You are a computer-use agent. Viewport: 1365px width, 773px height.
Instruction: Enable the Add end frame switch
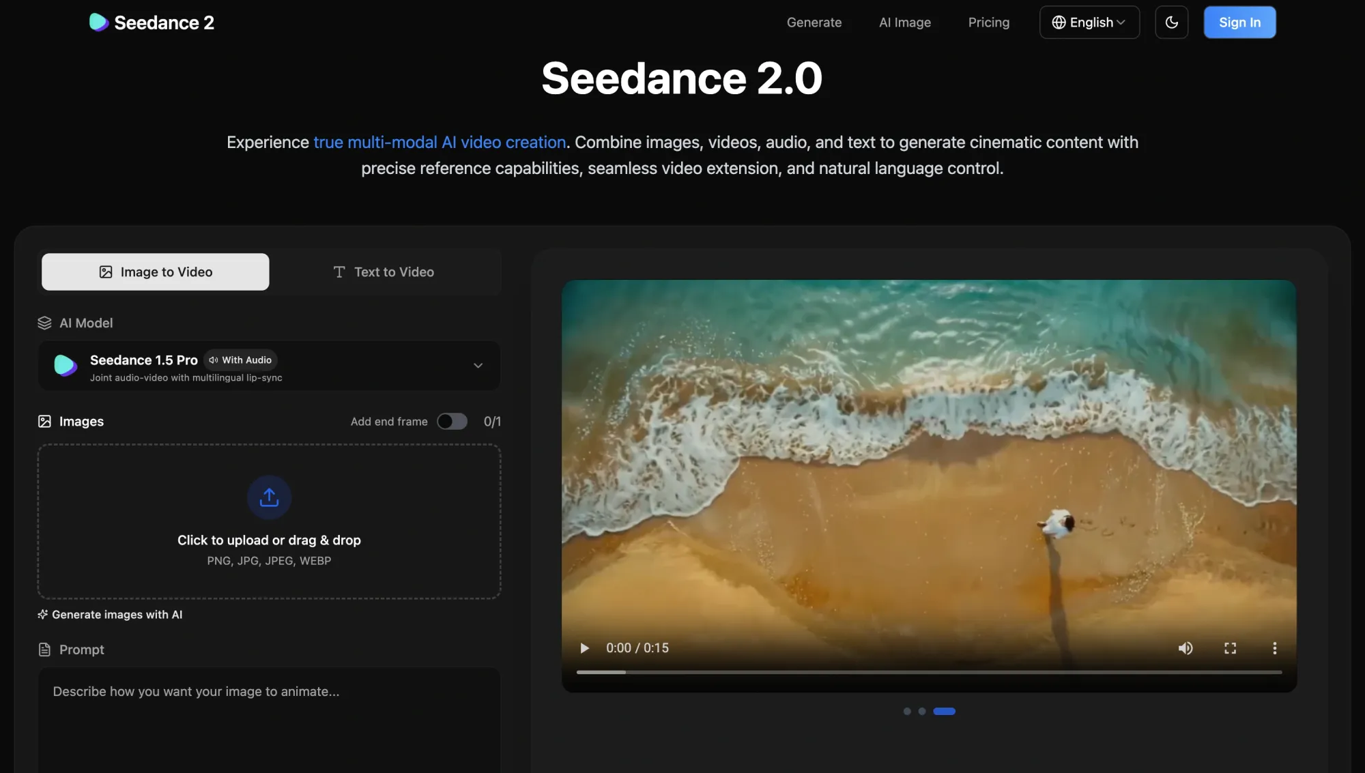(452, 422)
